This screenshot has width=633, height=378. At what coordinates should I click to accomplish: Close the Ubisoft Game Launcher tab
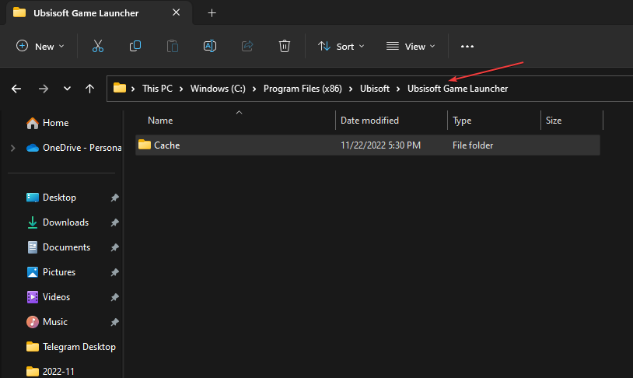click(x=176, y=12)
